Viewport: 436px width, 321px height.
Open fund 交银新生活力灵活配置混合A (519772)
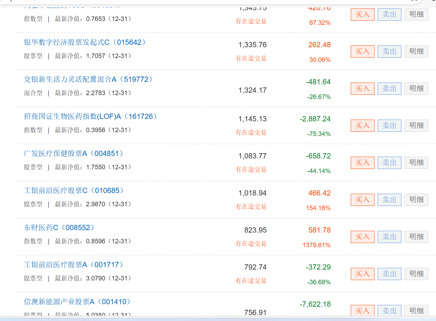pos(89,79)
